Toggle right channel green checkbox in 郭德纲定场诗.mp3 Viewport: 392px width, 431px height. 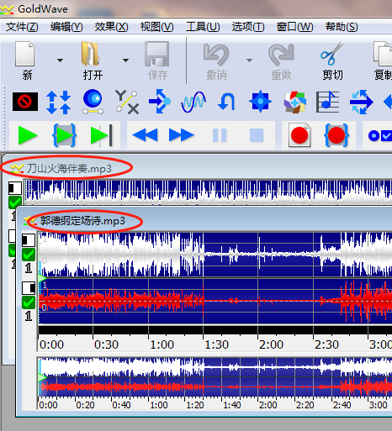click(29, 302)
